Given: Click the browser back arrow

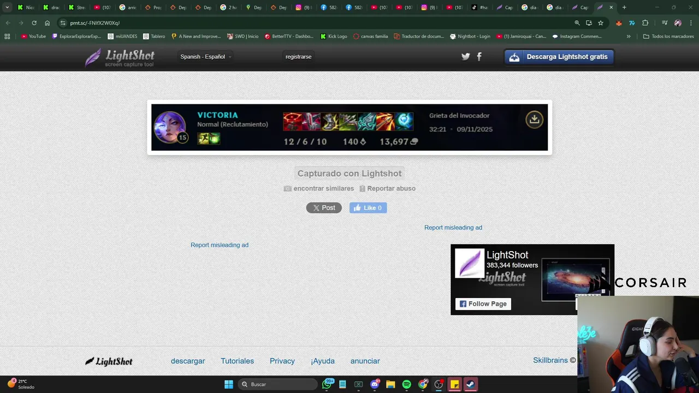Looking at the screenshot, I should 8,23.
